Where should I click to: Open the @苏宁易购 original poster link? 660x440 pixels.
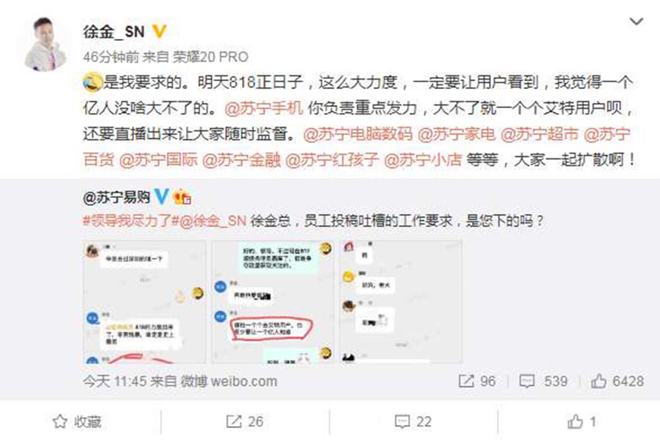[117, 197]
